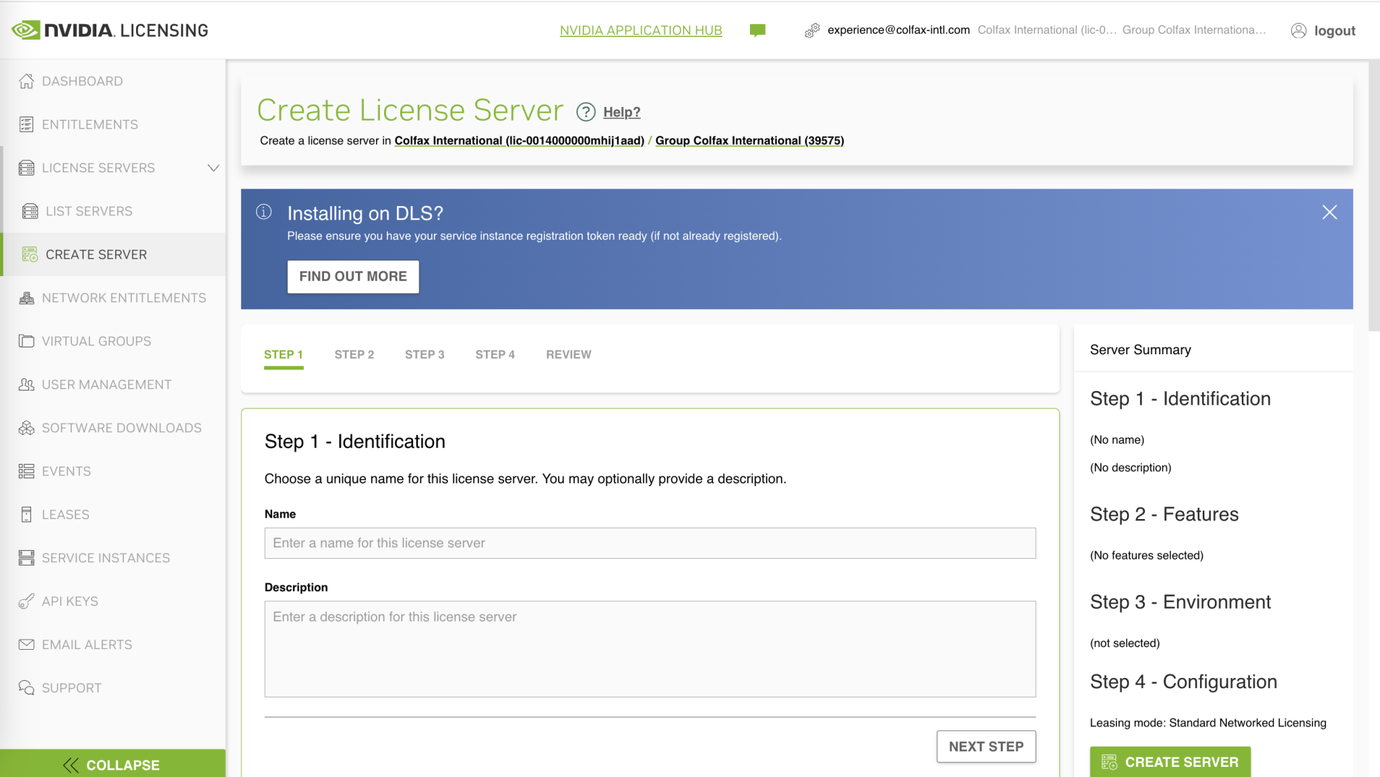The width and height of the screenshot is (1380, 777).
Task: Open the Review tab
Action: point(568,355)
